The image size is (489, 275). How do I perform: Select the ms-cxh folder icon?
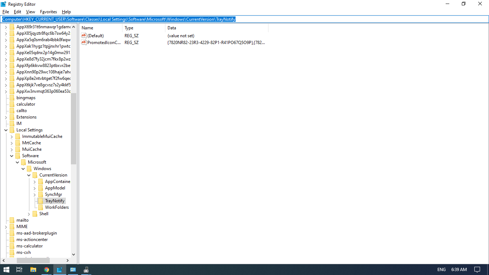point(12,252)
